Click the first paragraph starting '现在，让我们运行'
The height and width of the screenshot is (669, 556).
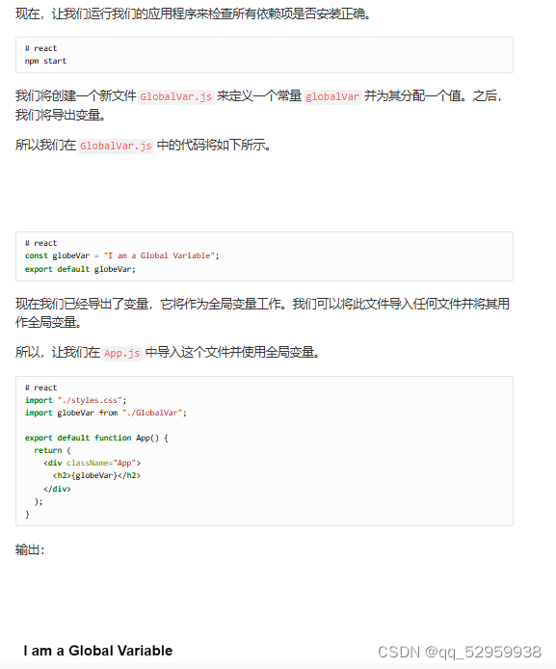pyautogui.click(x=193, y=14)
